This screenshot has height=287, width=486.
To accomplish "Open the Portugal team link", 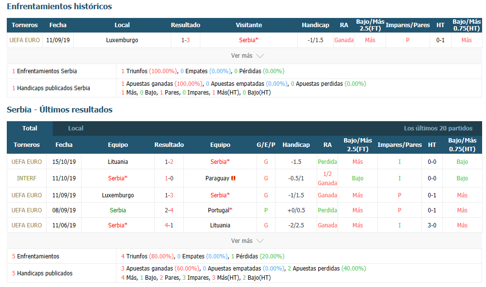I will (220, 210).
